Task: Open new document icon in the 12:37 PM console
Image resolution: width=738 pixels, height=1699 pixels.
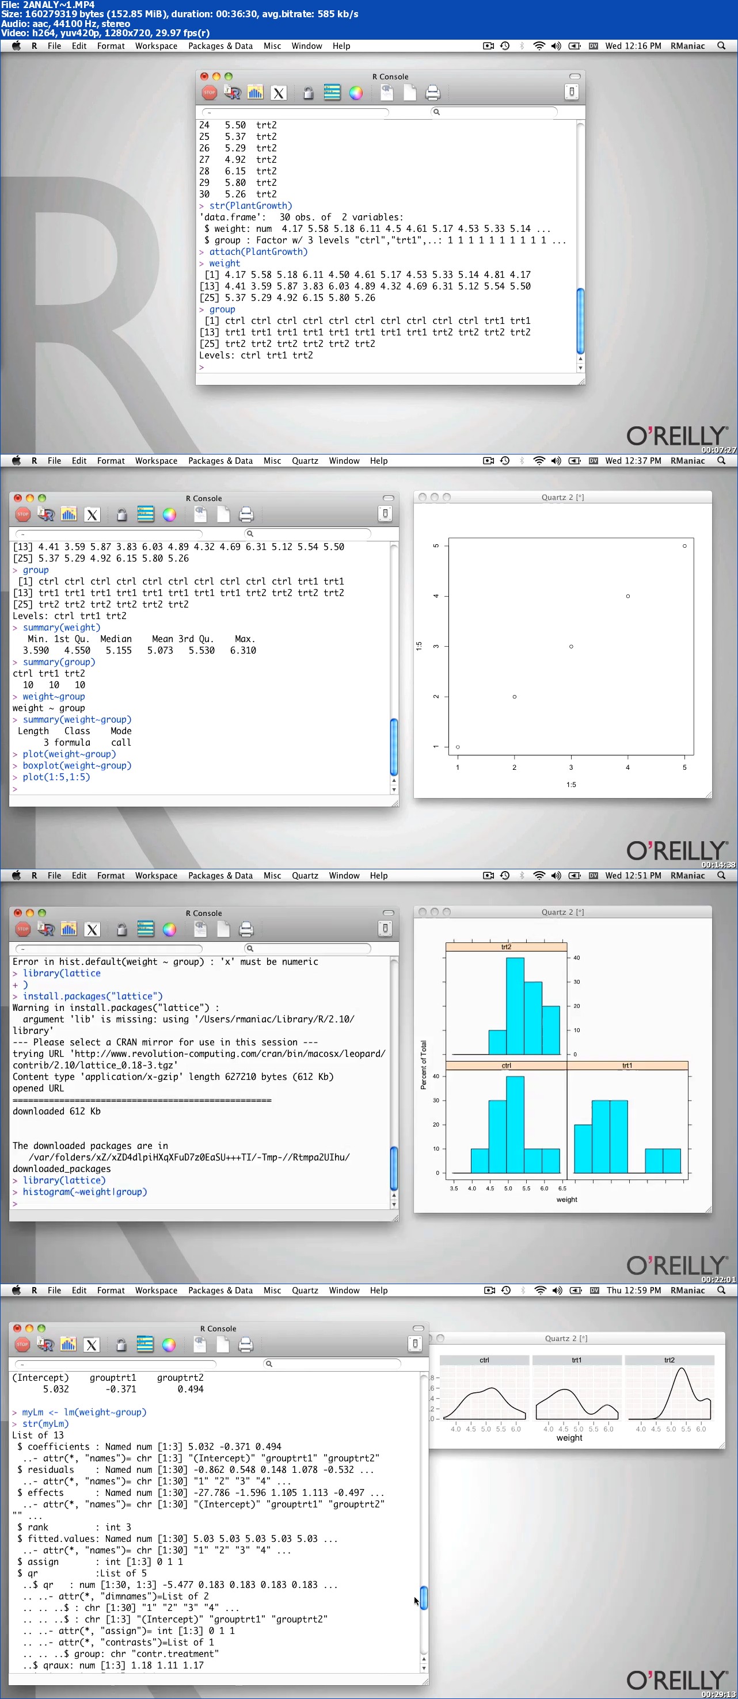Action: [x=224, y=514]
